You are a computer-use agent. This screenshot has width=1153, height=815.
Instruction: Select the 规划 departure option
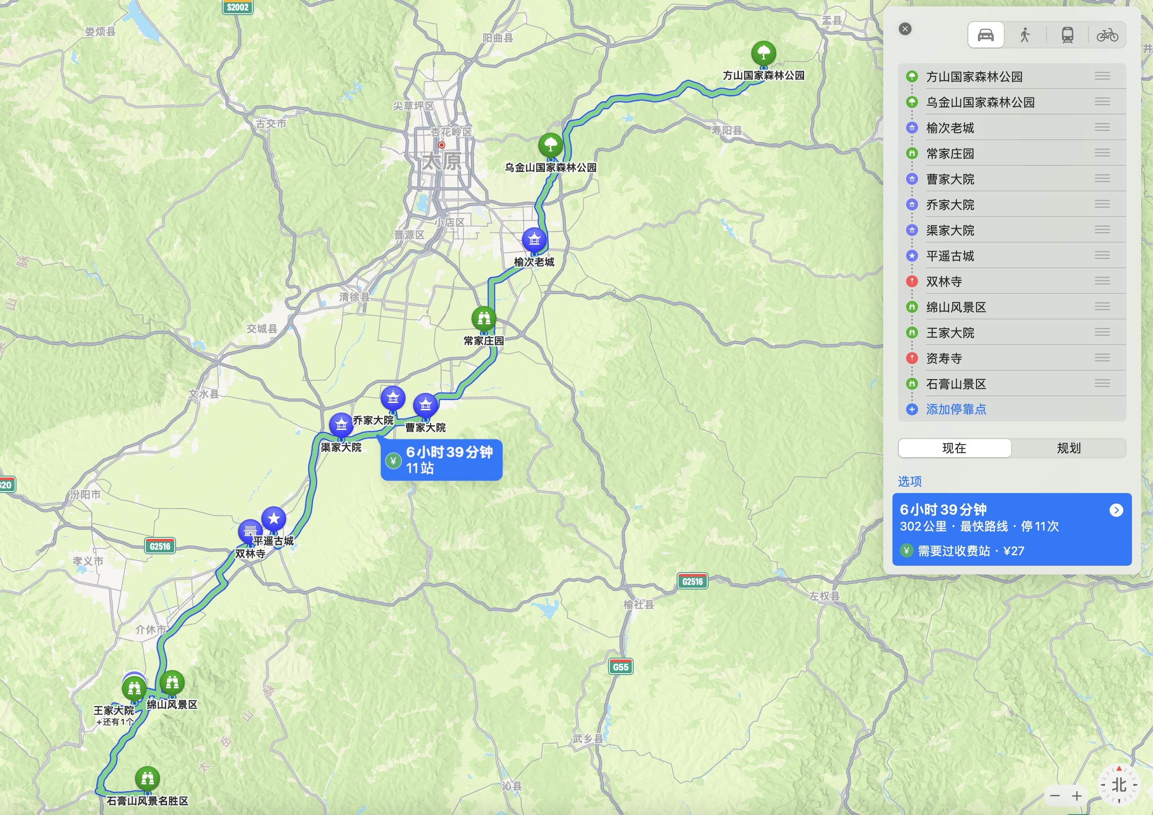pos(1068,448)
